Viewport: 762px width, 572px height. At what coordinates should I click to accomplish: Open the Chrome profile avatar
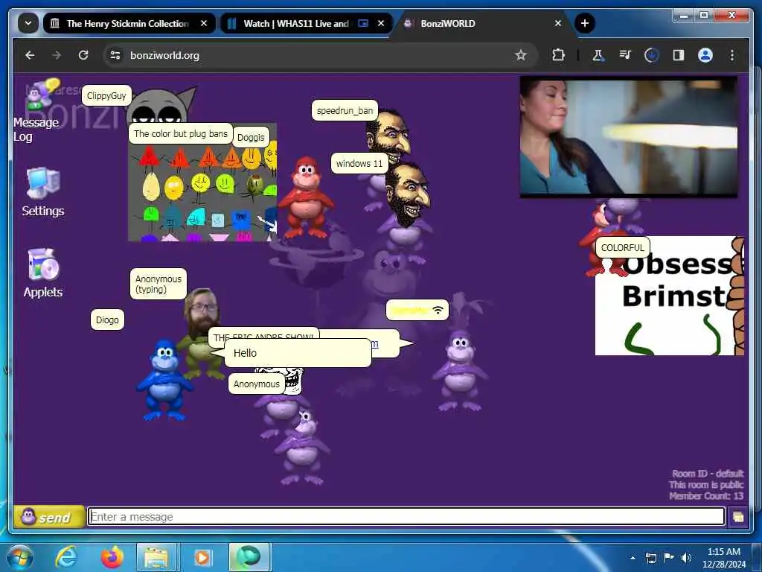pyautogui.click(x=705, y=55)
